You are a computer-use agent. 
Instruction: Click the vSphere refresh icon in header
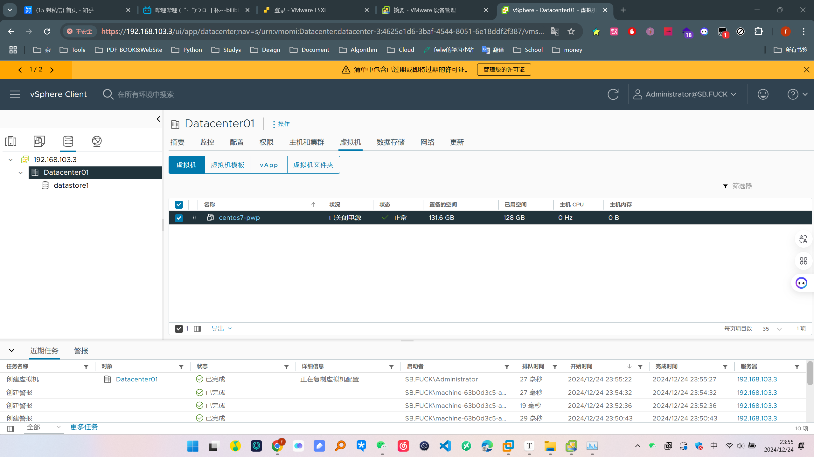pos(613,94)
